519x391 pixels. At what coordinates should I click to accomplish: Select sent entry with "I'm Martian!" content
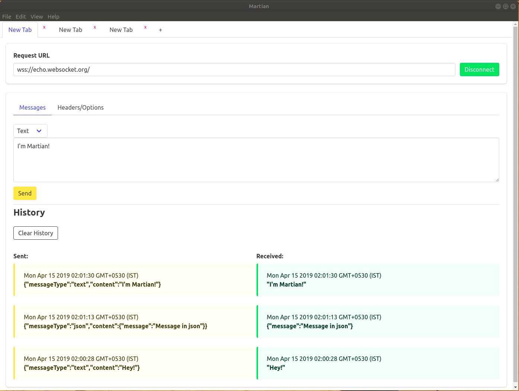click(135, 280)
